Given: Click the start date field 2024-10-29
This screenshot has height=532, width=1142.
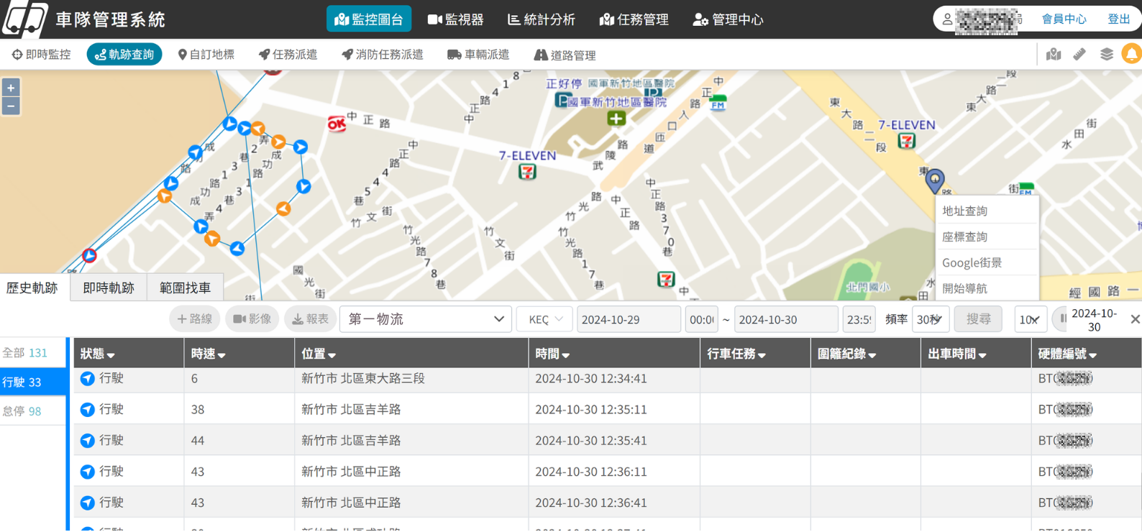Looking at the screenshot, I should pos(628,319).
